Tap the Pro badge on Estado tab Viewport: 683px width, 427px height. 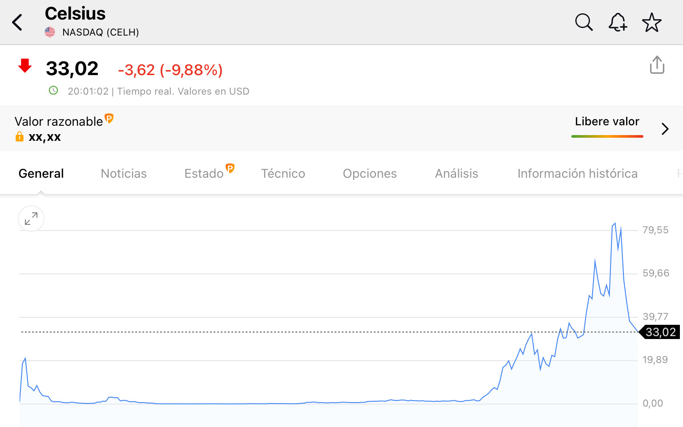[230, 168]
